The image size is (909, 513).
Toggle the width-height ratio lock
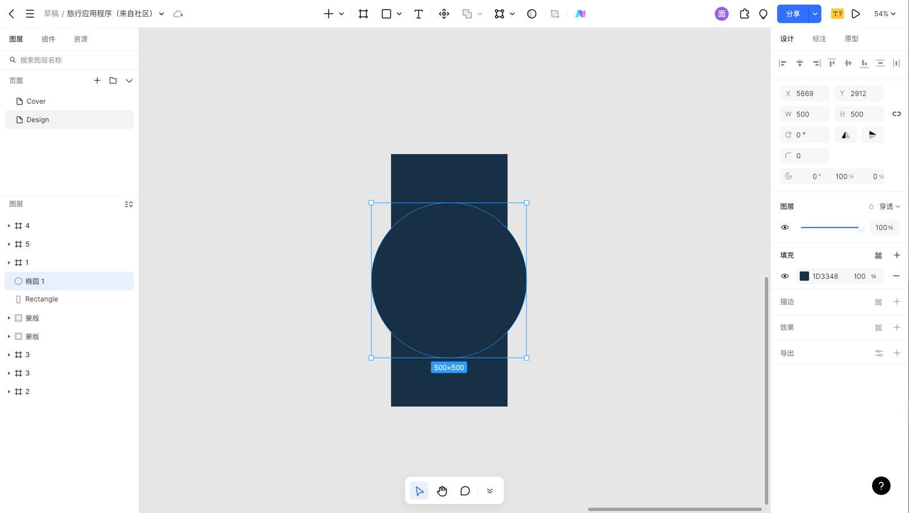[897, 114]
